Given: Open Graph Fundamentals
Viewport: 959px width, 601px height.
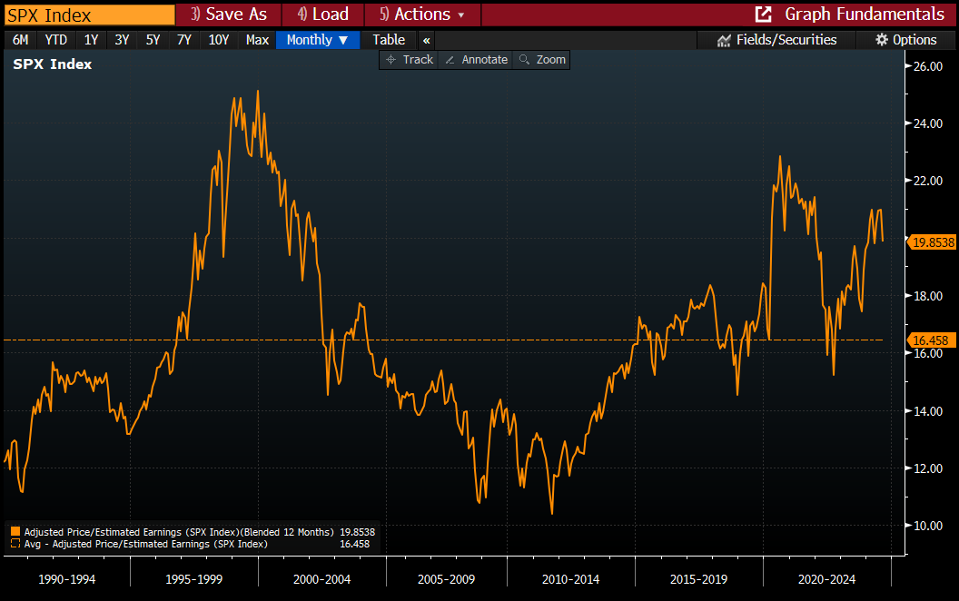Looking at the screenshot, I should pyautogui.click(x=865, y=14).
